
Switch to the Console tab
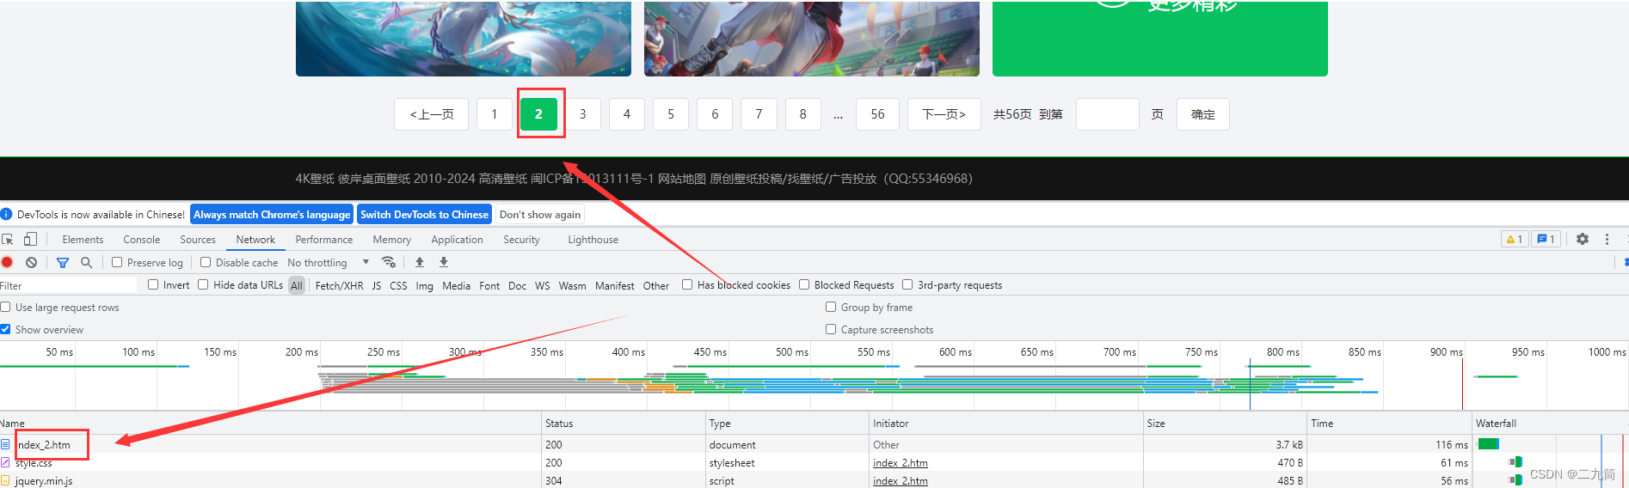coord(141,240)
